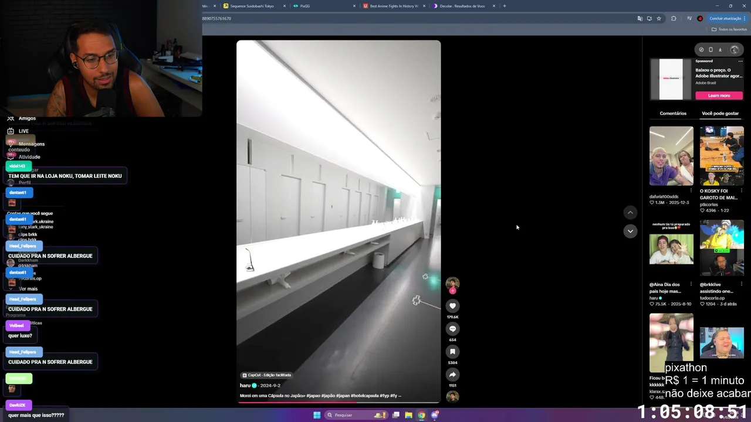Close the Decolar browser tab
This screenshot has height=422, width=751.
494,6
